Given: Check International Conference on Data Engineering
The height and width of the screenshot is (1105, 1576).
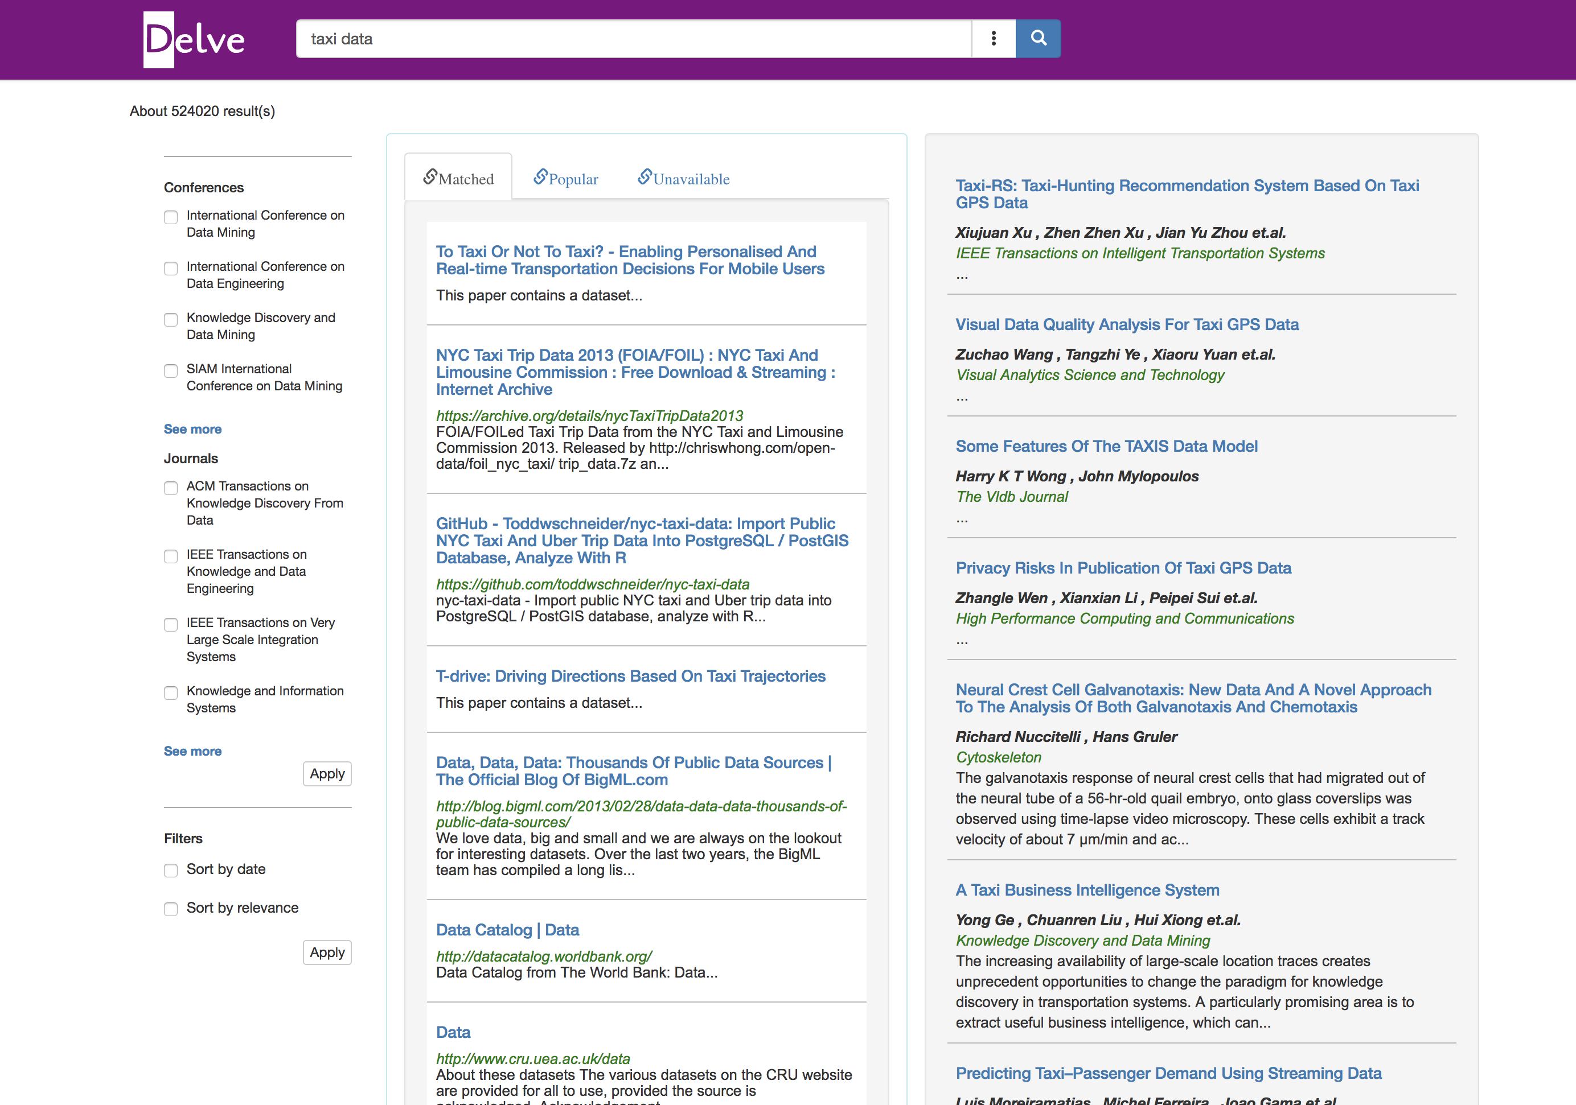Looking at the screenshot, I should click(171, 268).
